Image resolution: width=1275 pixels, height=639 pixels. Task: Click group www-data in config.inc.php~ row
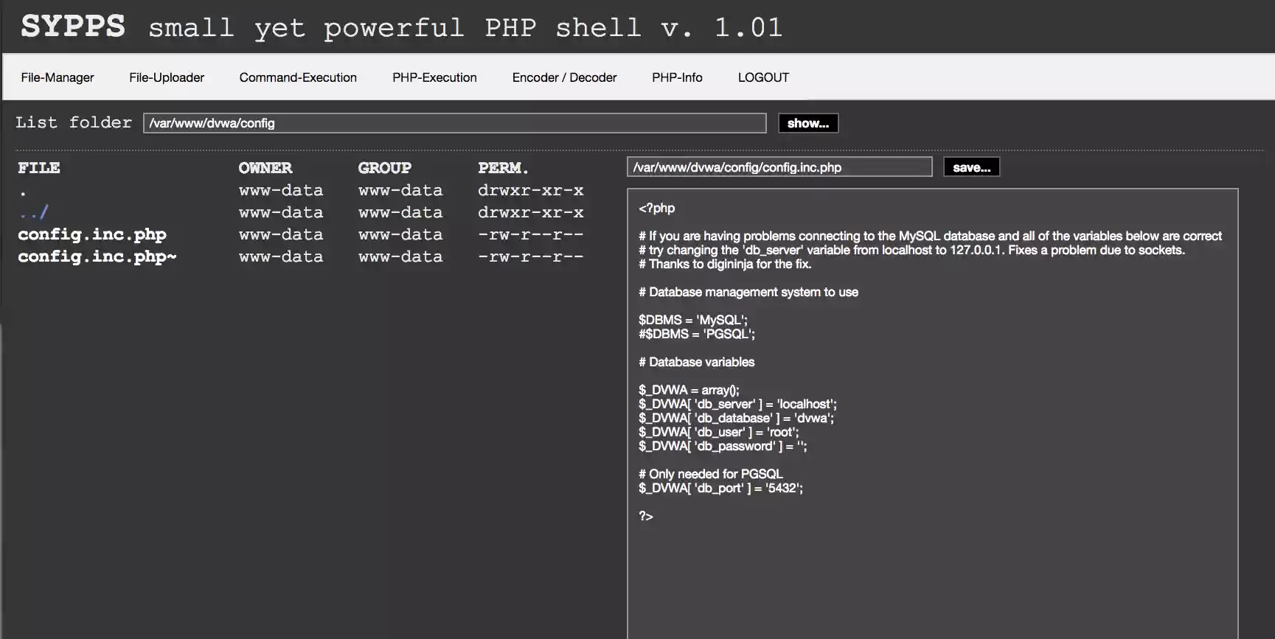(400, 256)
